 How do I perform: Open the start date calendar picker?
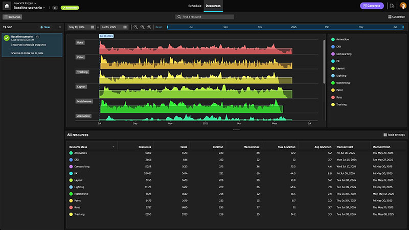pyautogui.click(x=92, y=27)
